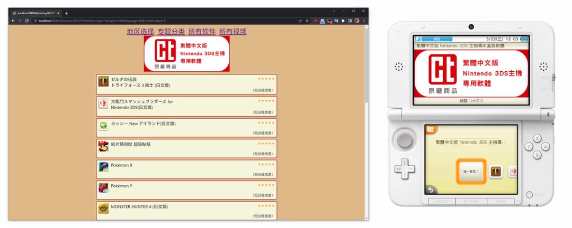Click the webpage vertical scrollbar
The image size is (572, 228).
point(367,122)
